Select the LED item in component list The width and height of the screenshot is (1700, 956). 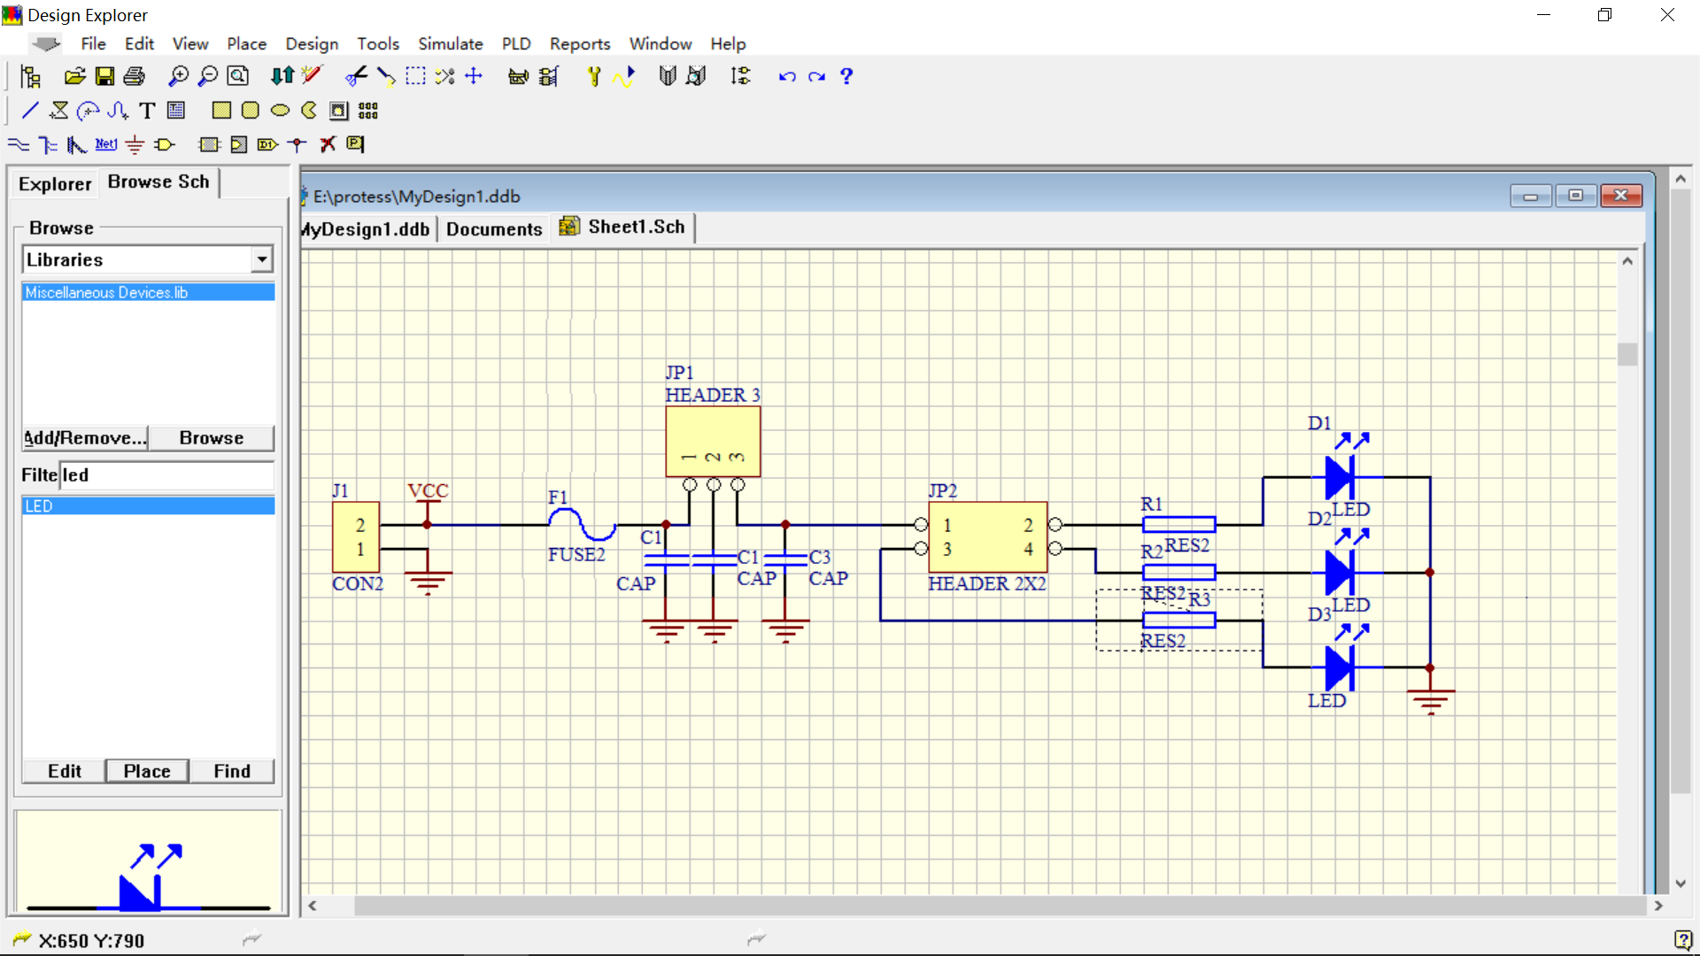[146, 505]
